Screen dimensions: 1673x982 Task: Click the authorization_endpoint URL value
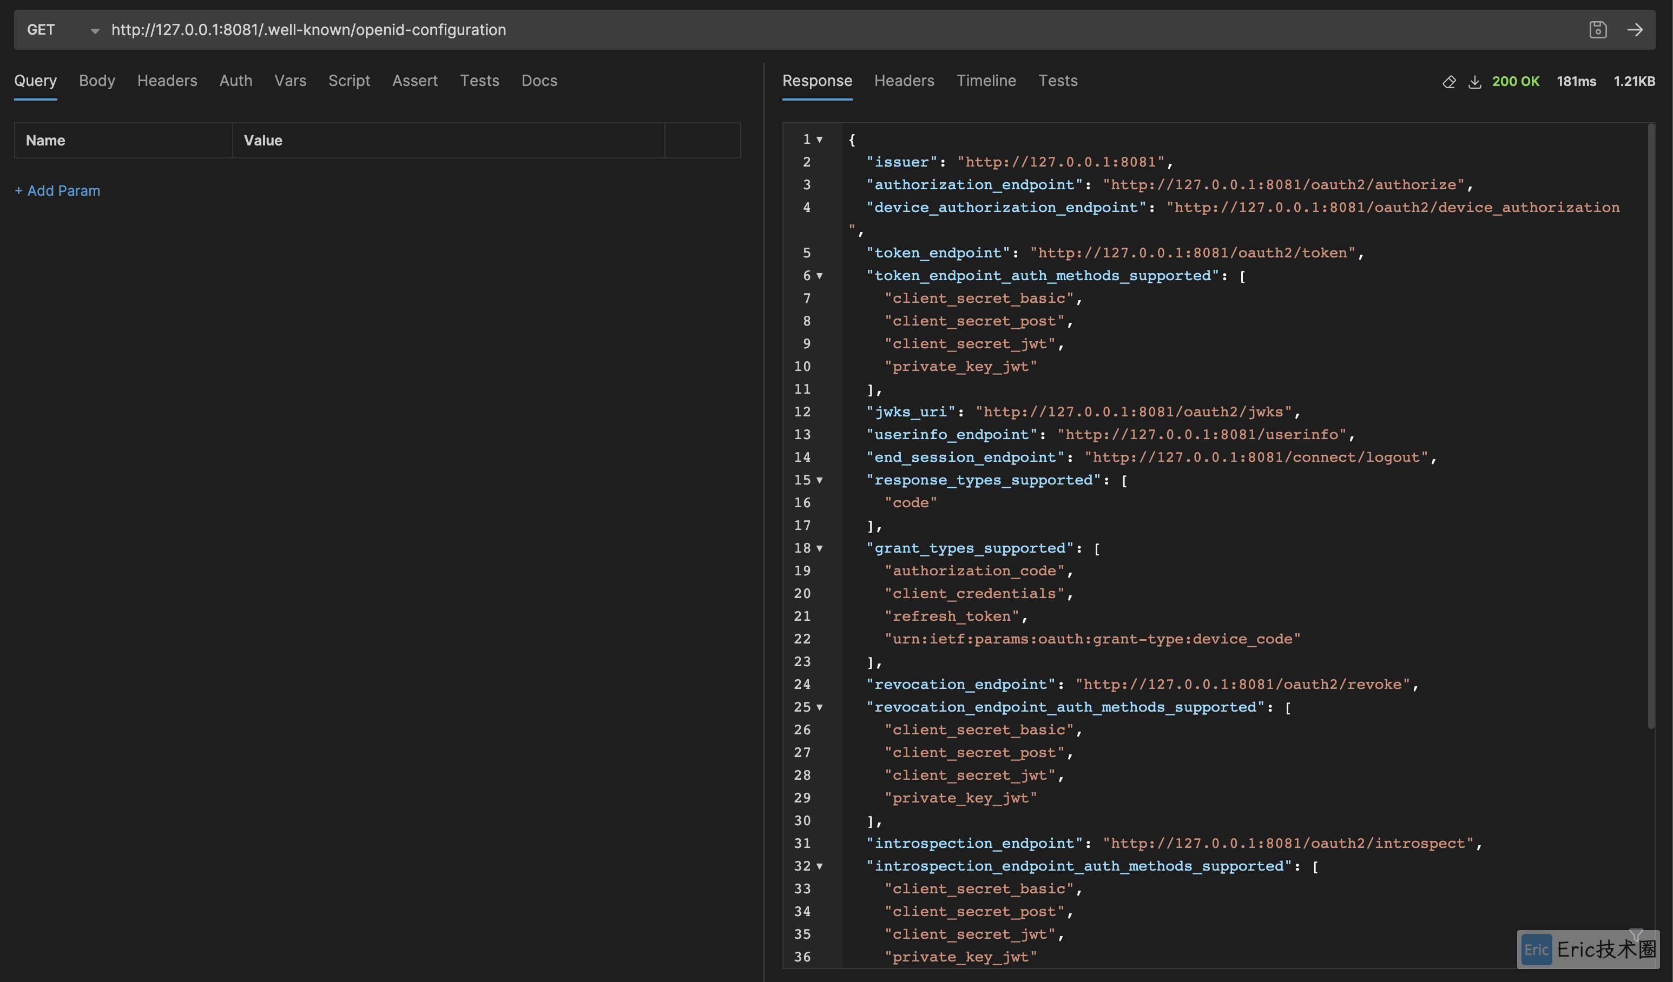point(1283,184)
